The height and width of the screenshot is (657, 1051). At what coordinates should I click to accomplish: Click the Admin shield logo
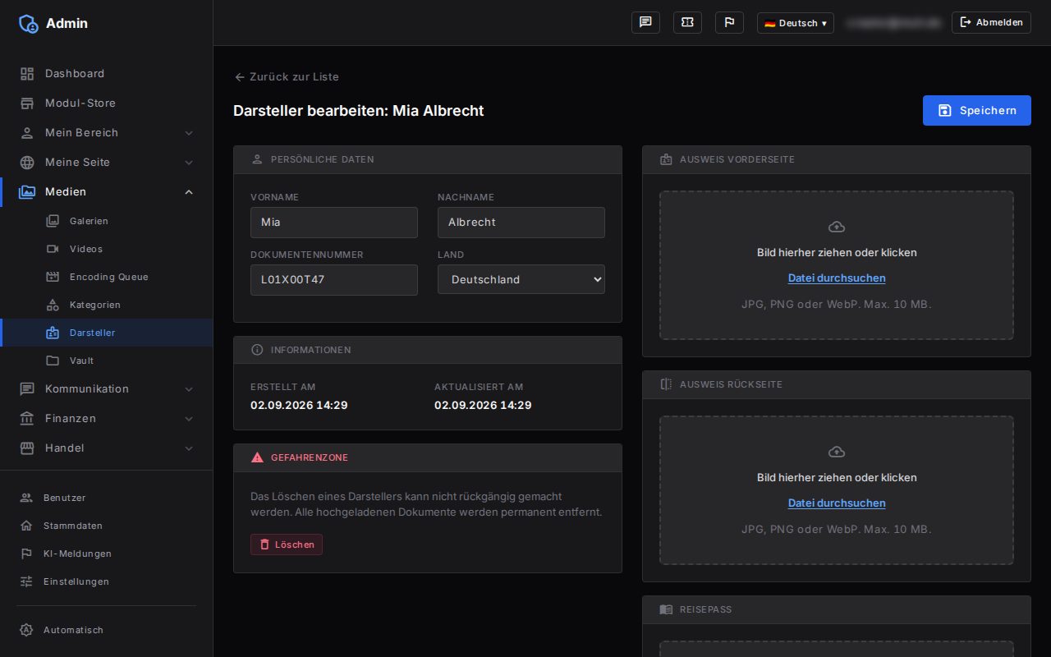[x=28, y=23]
